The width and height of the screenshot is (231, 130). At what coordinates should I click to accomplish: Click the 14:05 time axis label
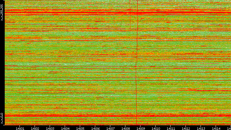click(x=80, y=128)
